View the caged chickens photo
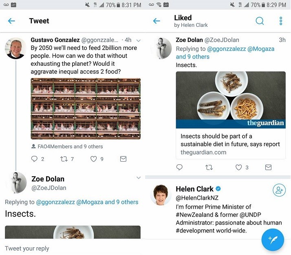 coord(86,109)
